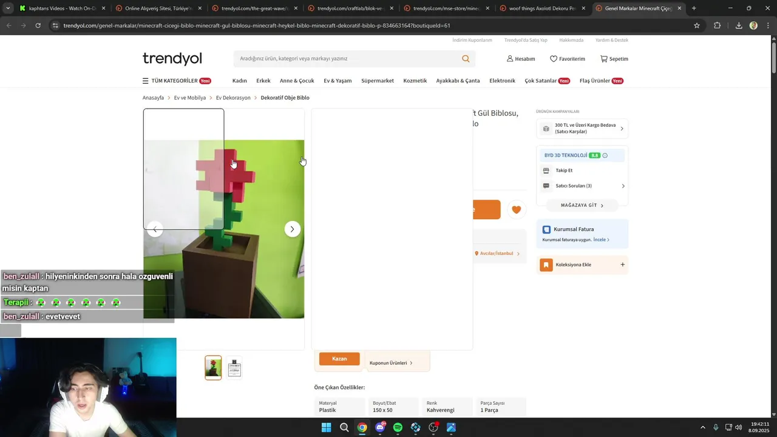Screen dimensions: 777x437
Task: Show hidden tray icons chevron
Action: pos(703,427)
